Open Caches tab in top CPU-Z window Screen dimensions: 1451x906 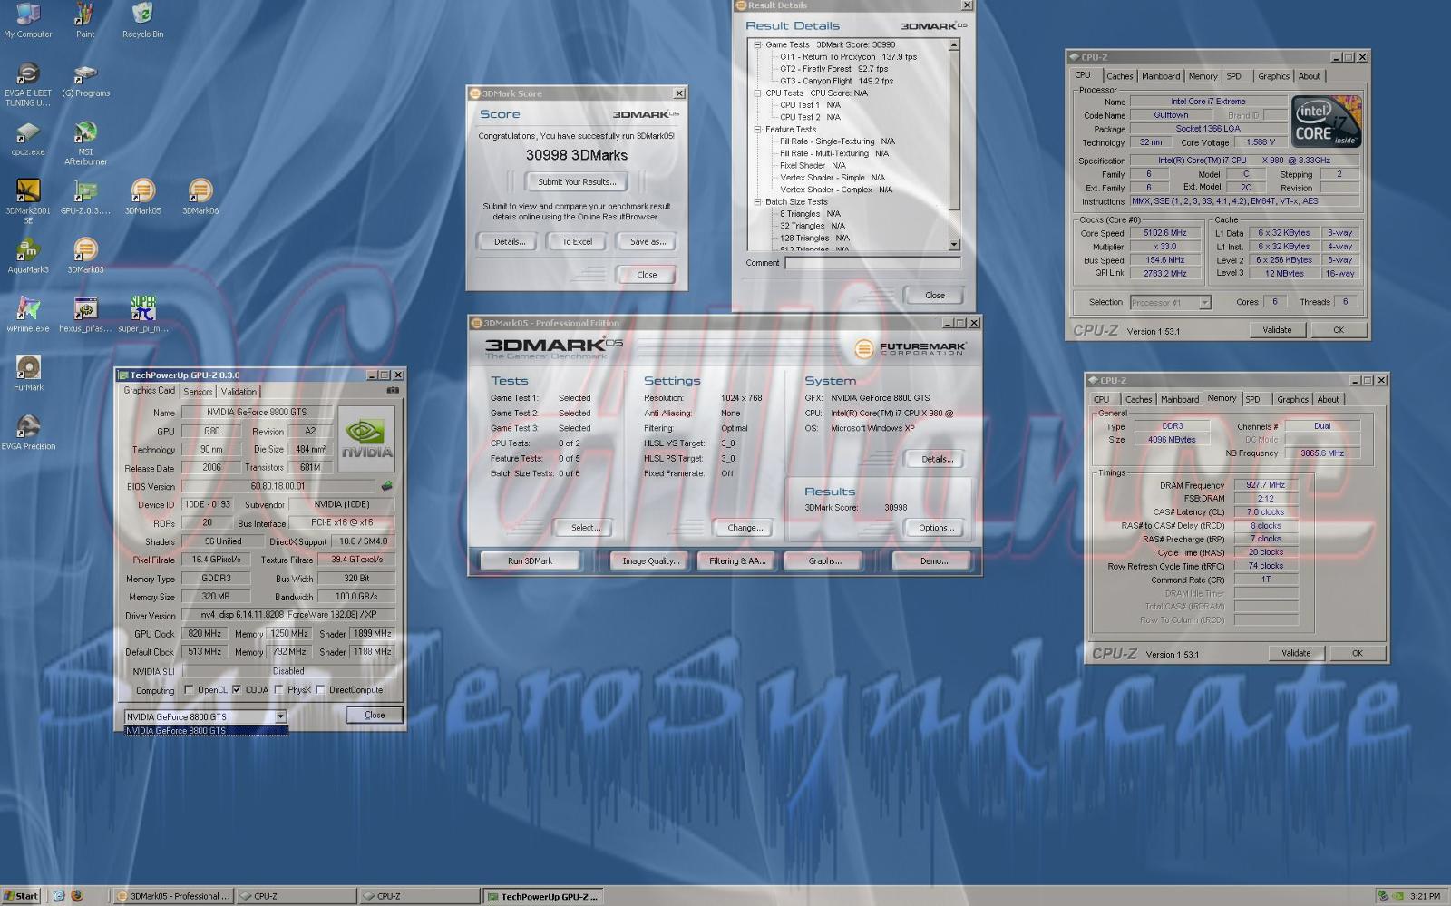(x=1119, y=76)
